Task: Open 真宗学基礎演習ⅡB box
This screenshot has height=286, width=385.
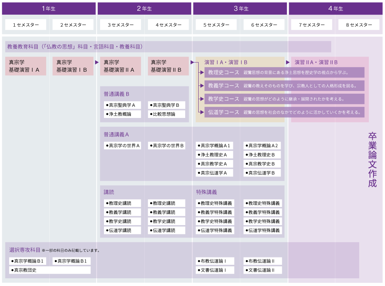Action: (x=168, y=66)
